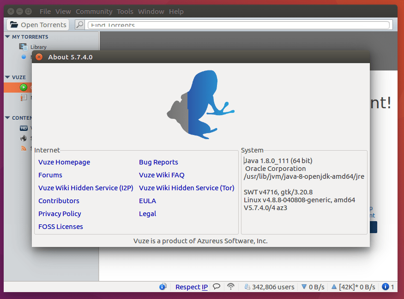404x299 pixels.
Task: Click the blue info icon left of Respect IP
Action: tap(163, 287)
